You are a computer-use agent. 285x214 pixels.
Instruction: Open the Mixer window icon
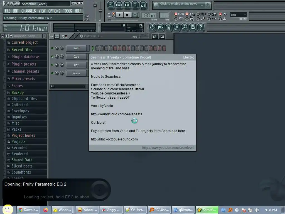(x=143, y=5)
